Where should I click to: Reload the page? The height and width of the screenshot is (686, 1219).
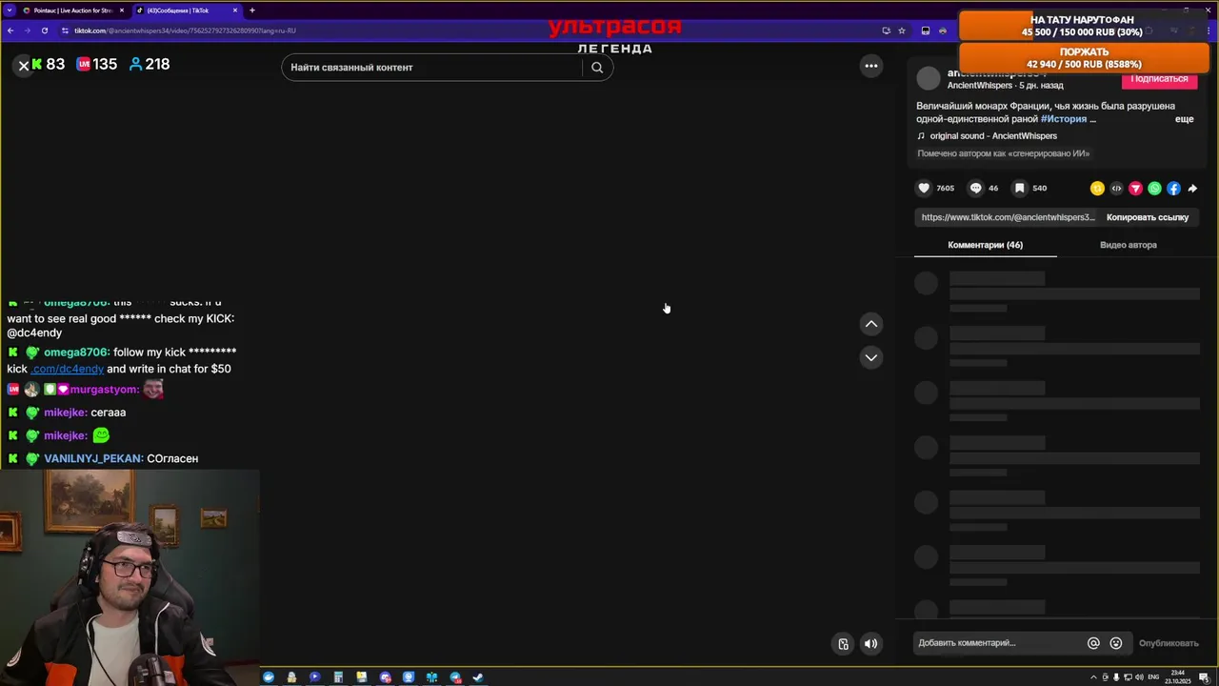(44, 30)
